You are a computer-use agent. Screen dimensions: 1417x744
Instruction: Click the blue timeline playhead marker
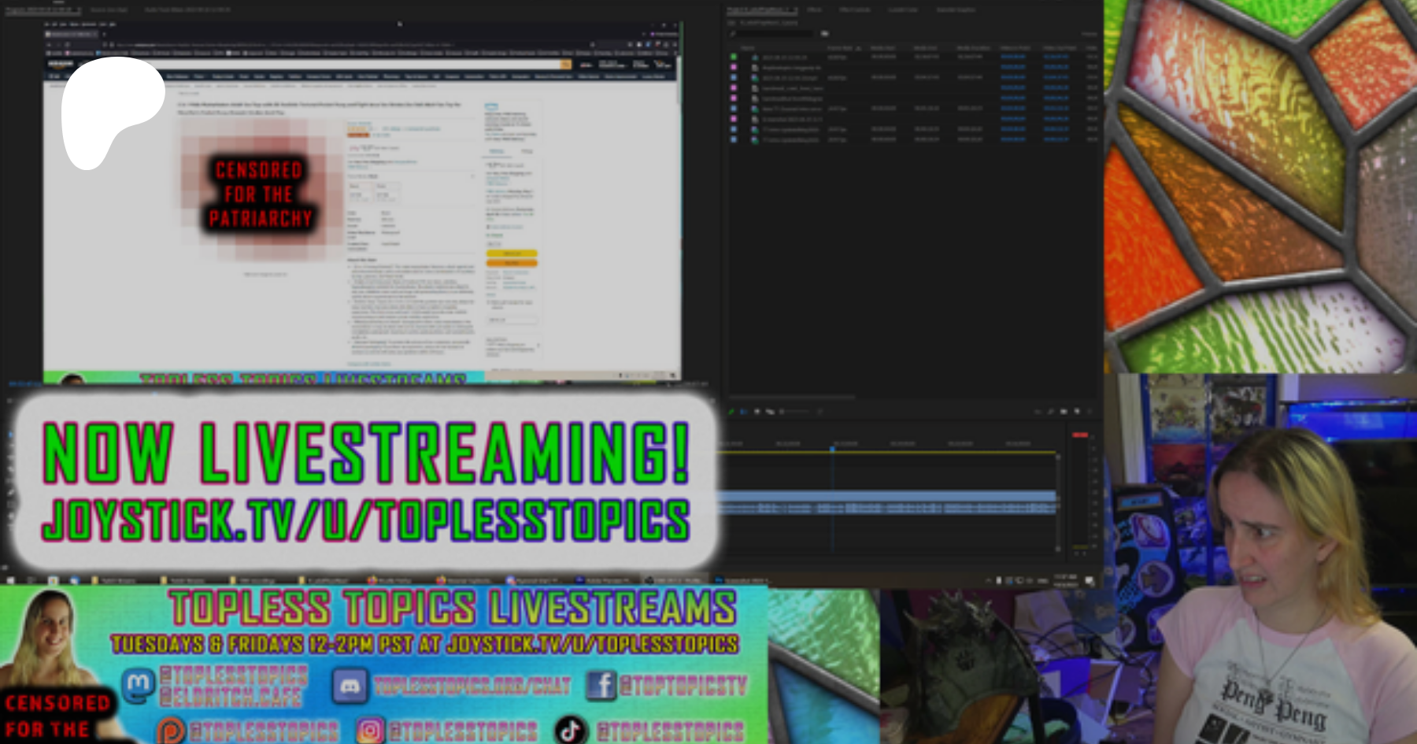[832, 448]
